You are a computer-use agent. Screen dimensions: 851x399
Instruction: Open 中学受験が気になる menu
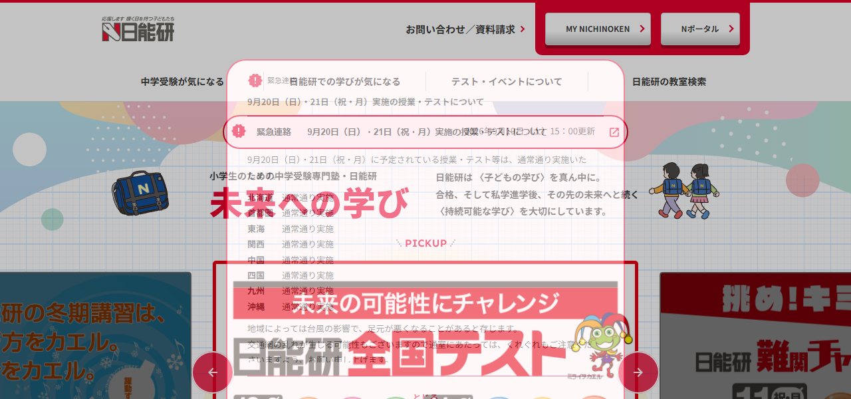click(182, 82)
